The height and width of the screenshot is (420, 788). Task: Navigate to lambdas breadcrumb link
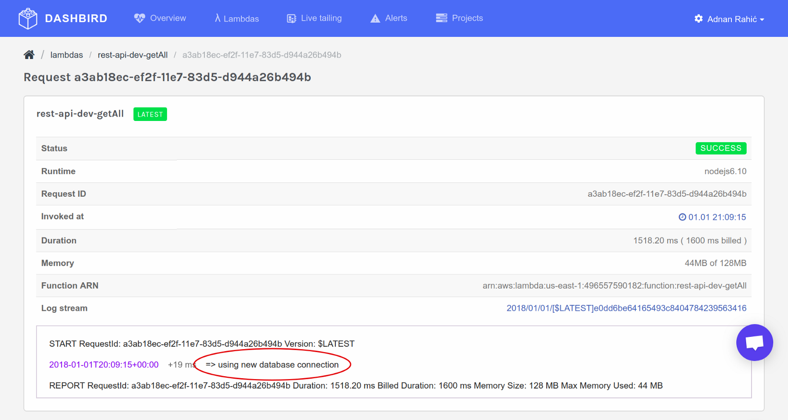(x=66, y=55)
